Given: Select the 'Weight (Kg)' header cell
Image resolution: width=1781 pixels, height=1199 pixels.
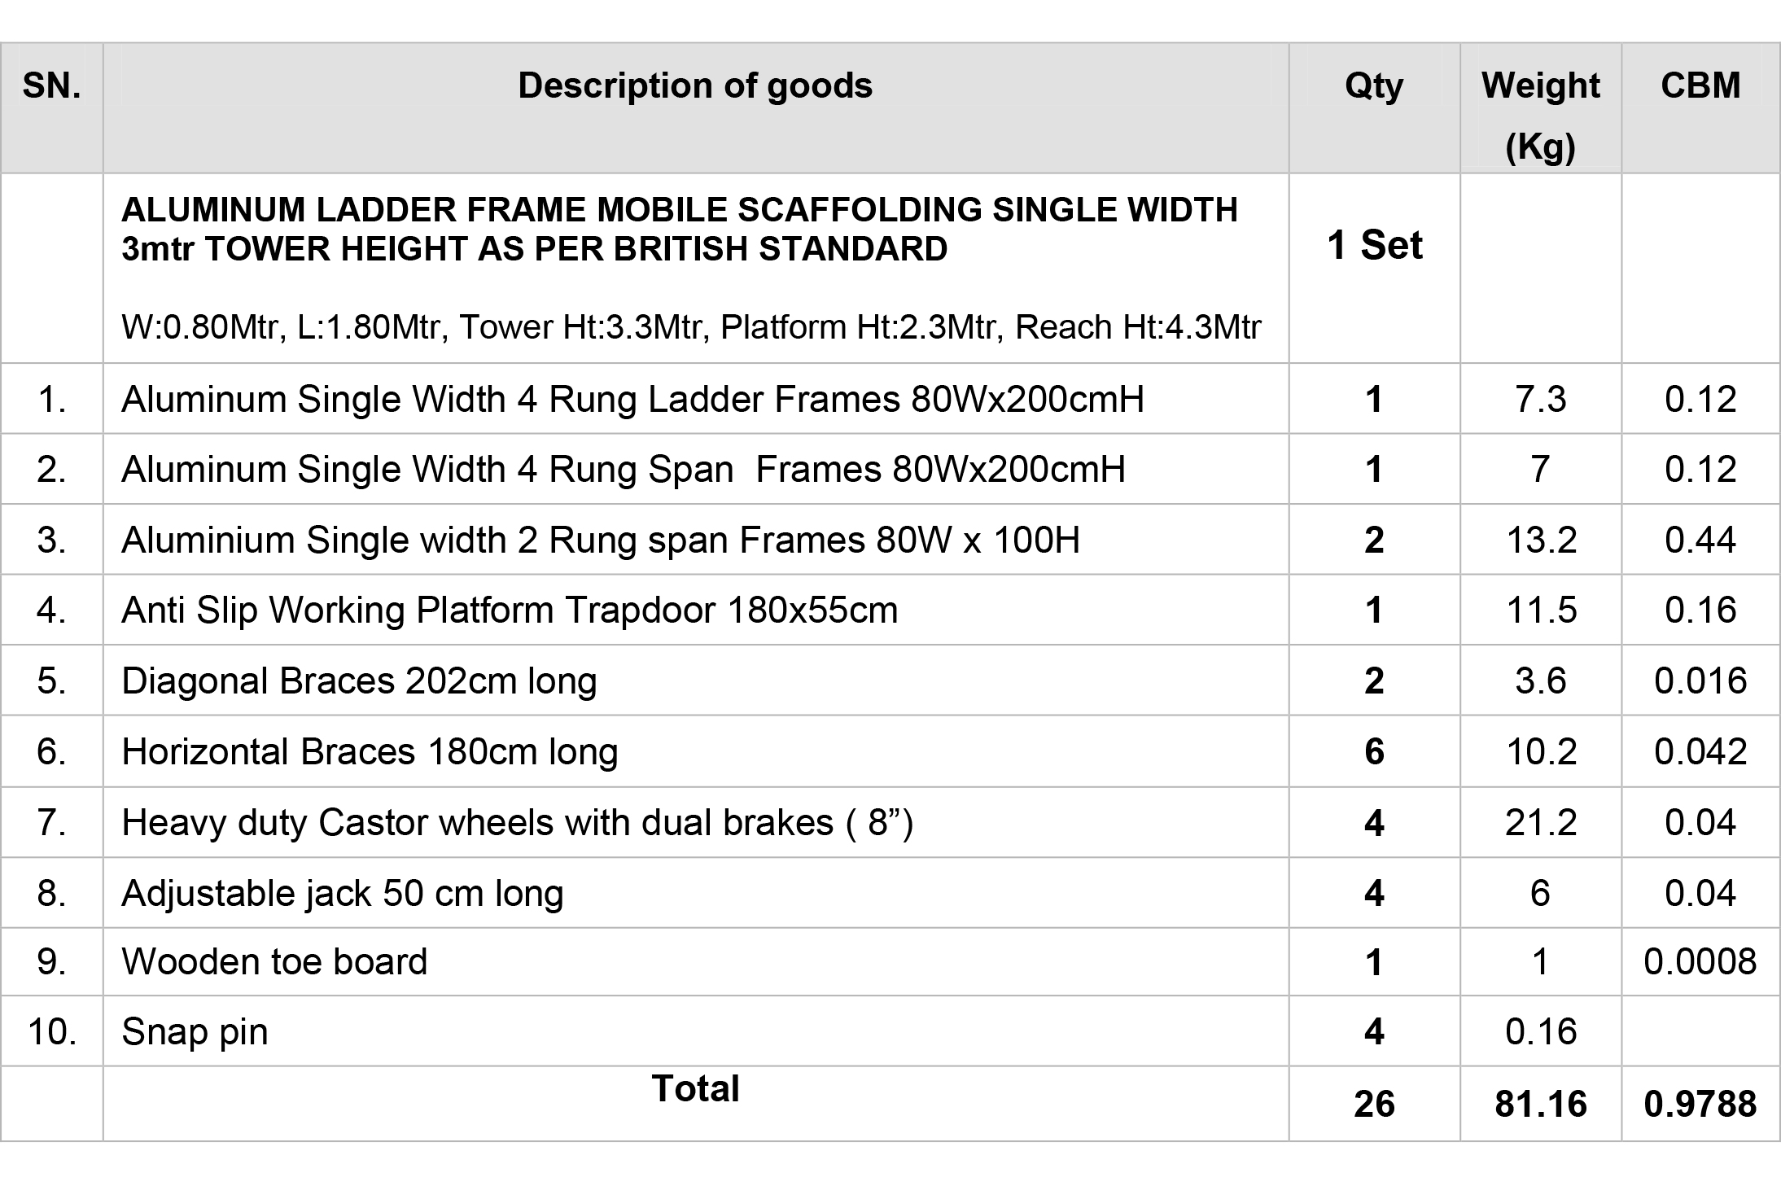Looking at the screenshot, I should click(x=1540, y=108).
